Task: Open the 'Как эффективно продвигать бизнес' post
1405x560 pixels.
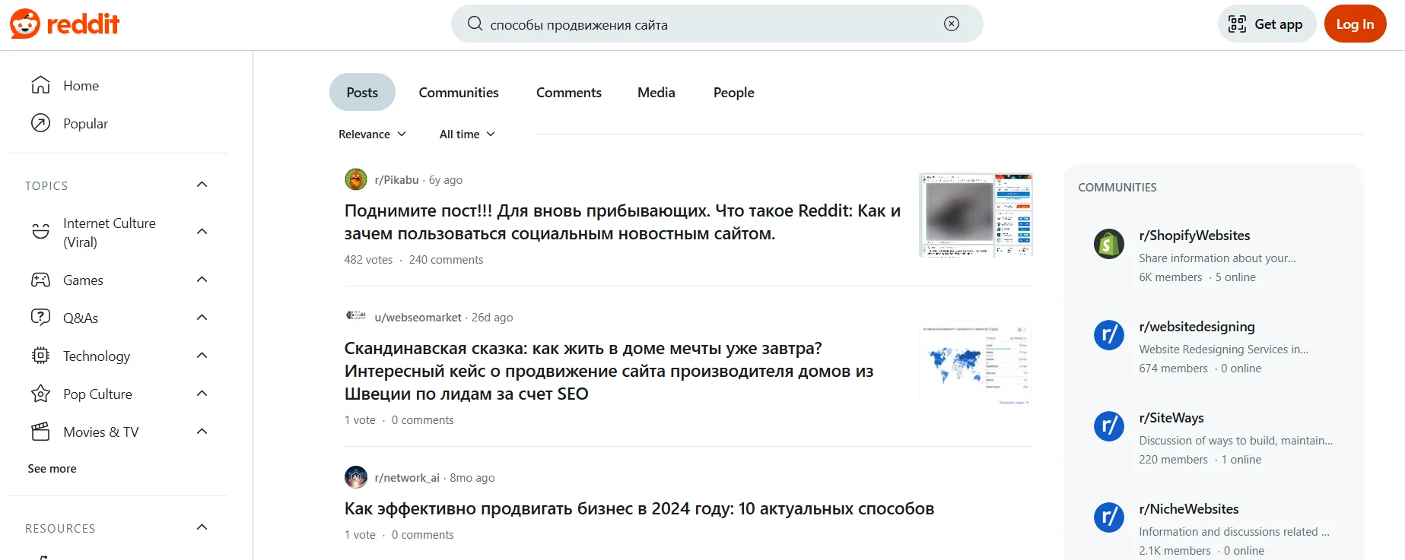Action: (639, 508)
